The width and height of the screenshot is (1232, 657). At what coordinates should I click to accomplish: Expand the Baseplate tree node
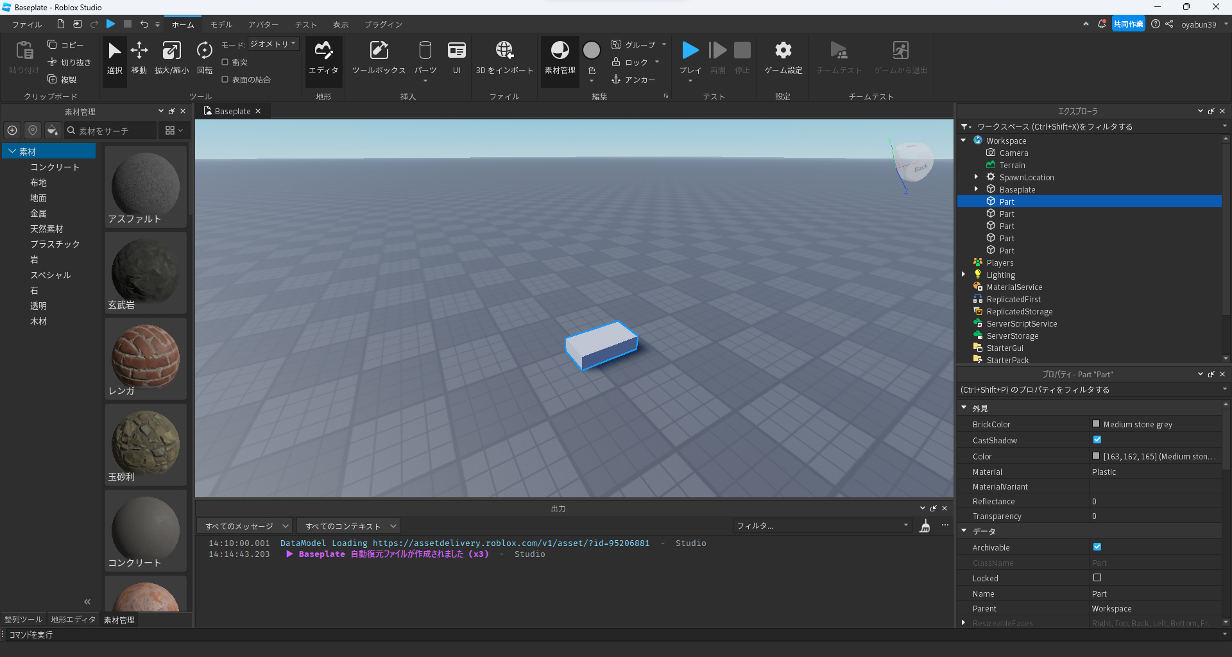click(x=977, y=189)
